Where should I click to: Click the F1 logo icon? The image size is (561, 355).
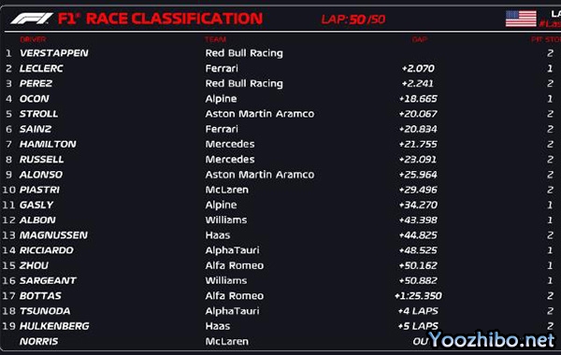32,19
